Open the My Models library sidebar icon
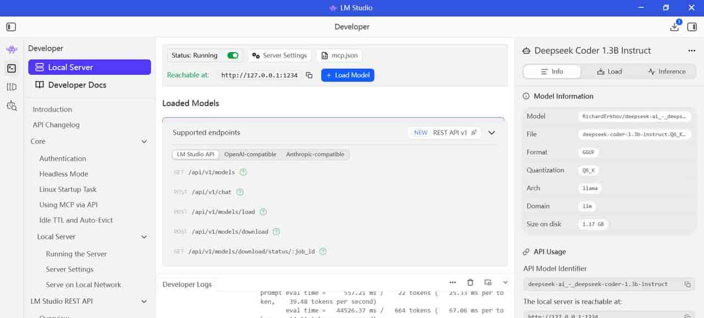Viewport: 704px width, 318px height. click(12, 87)
